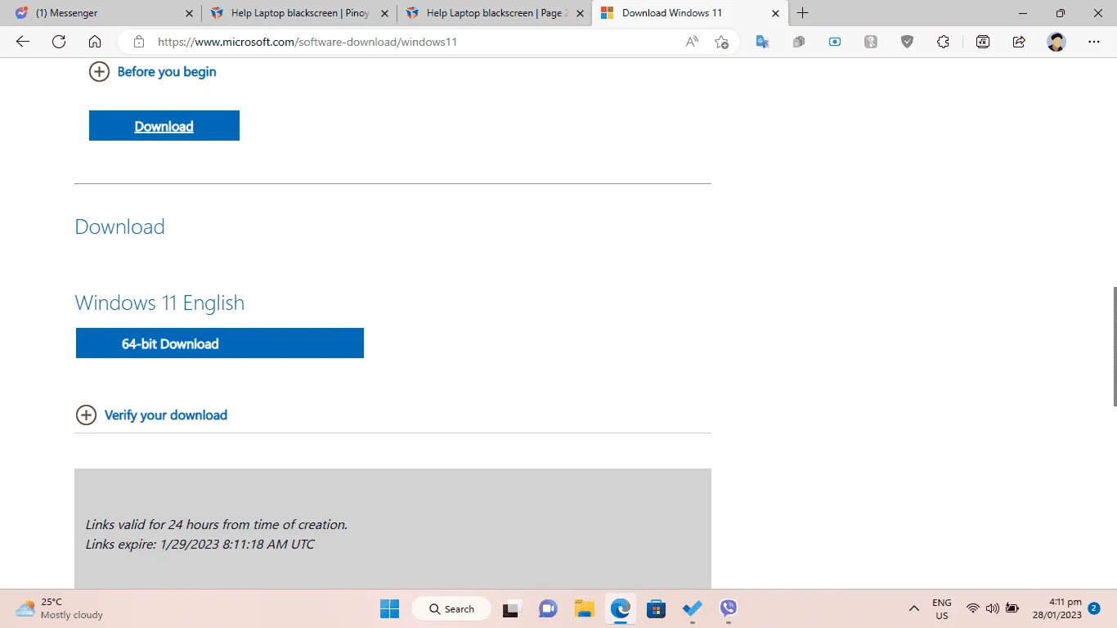Open the Windows Start menu

coord(389,608)
